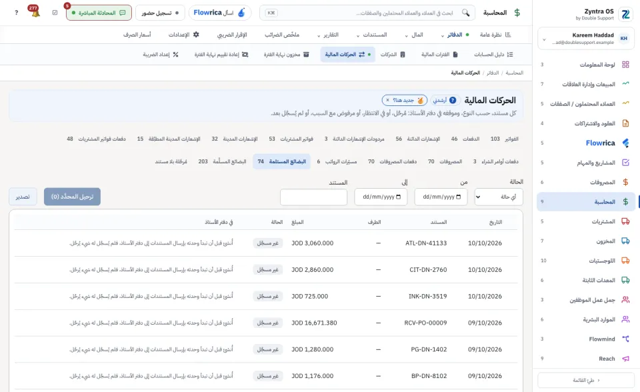Viewport: 640px width, 392px height.
Task: Filter by مسيّرات الرواتب 6 type
Action: point(337,162)
